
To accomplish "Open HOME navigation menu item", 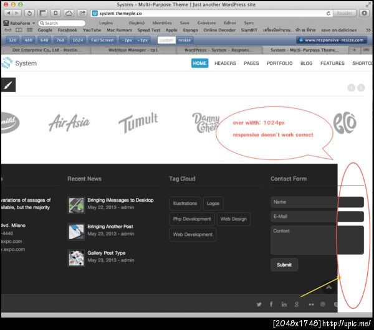I will 199,63.
